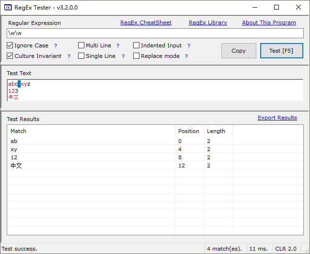Turn on Replace mode checkbox
The image size is (310, 254).
pyautogui.click(x=137, y=56)
